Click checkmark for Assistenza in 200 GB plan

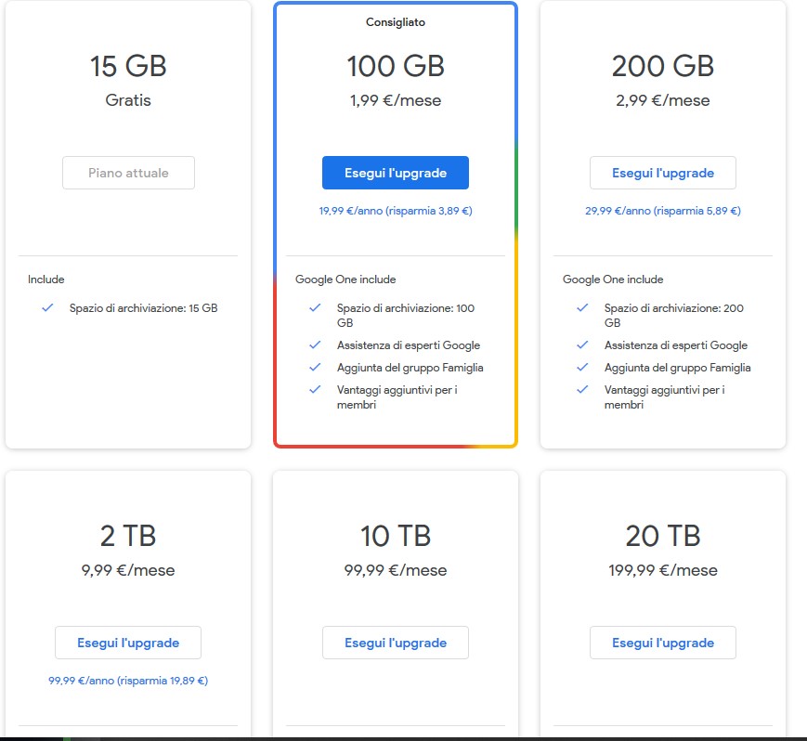click(x=582, y=344)
